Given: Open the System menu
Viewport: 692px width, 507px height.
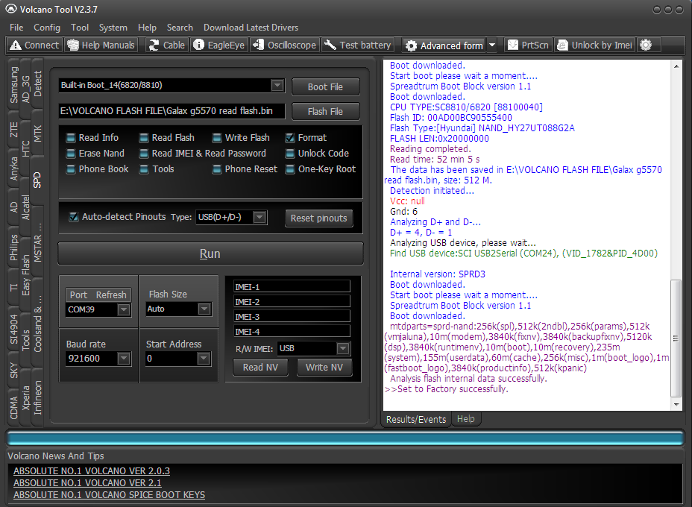Looking at the screenshot, I should [113, 28].
